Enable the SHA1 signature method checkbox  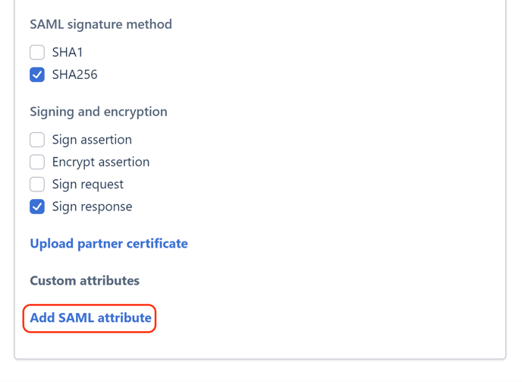coord(37,52)
